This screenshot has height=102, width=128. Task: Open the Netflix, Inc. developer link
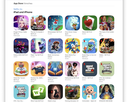click(x=18, y=9)
